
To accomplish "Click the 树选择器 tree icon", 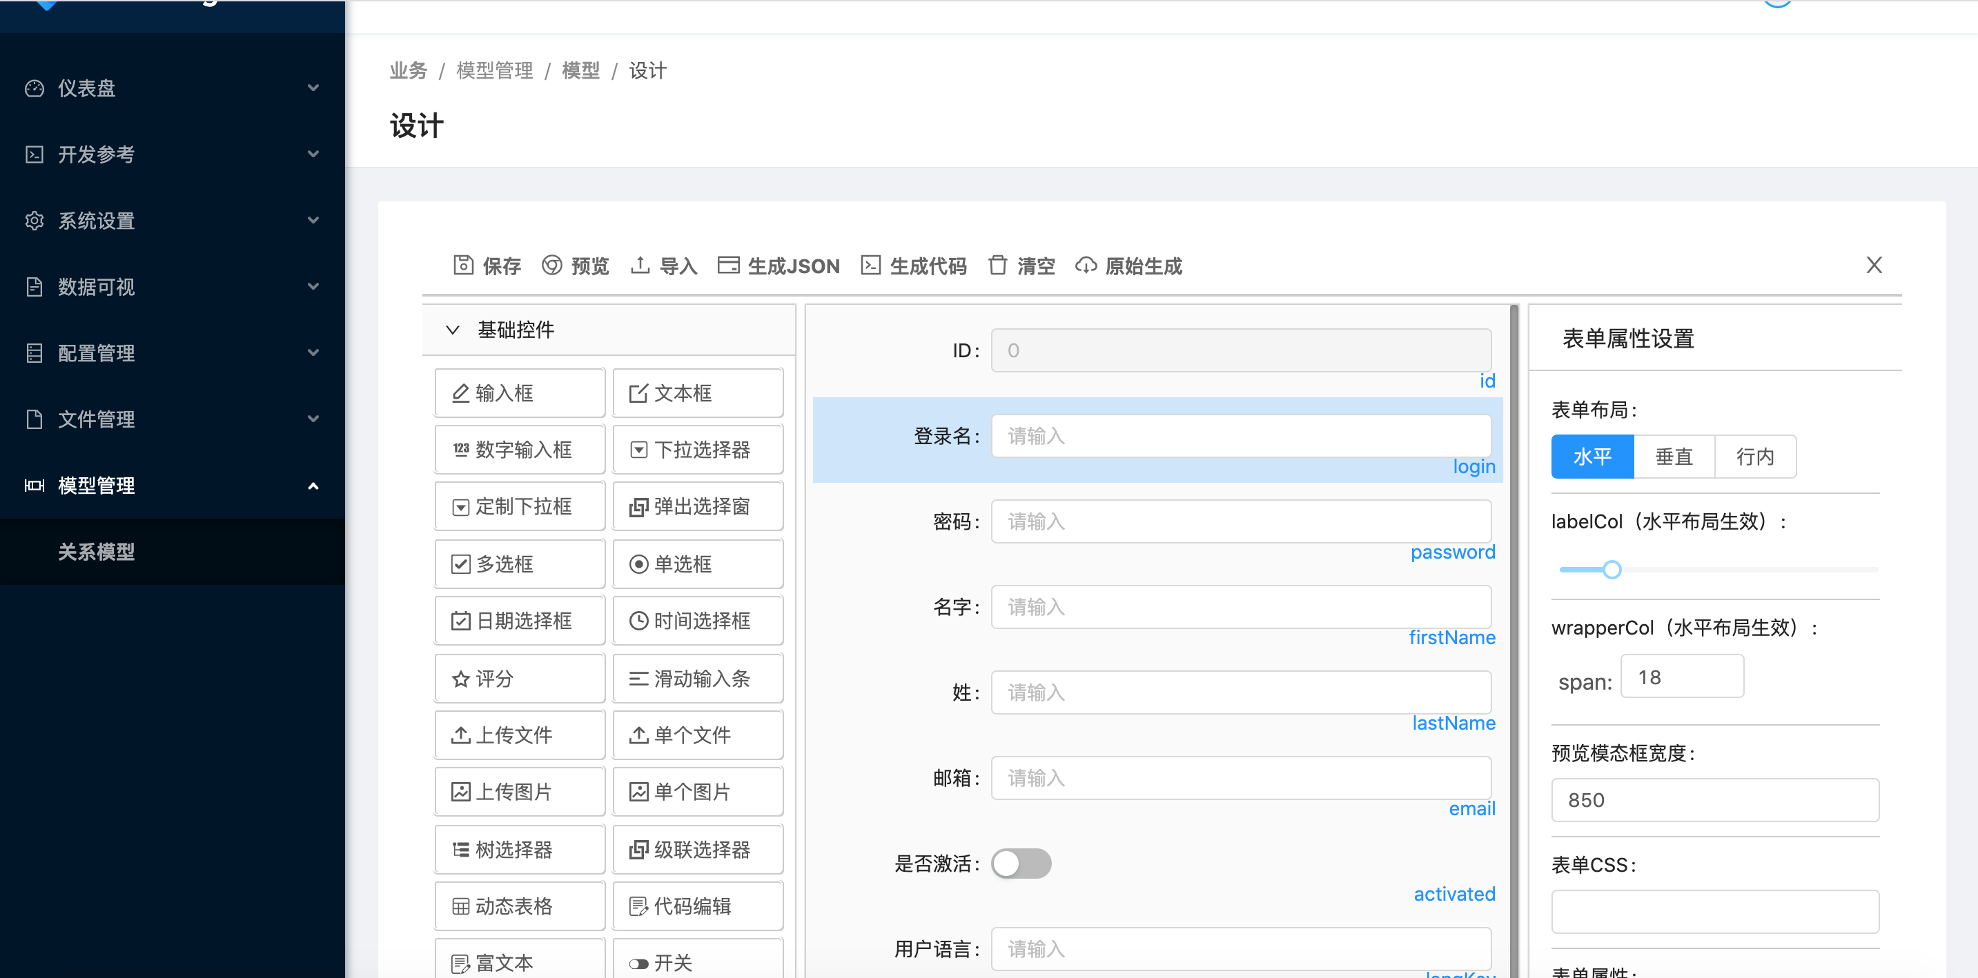I will 460,849.
